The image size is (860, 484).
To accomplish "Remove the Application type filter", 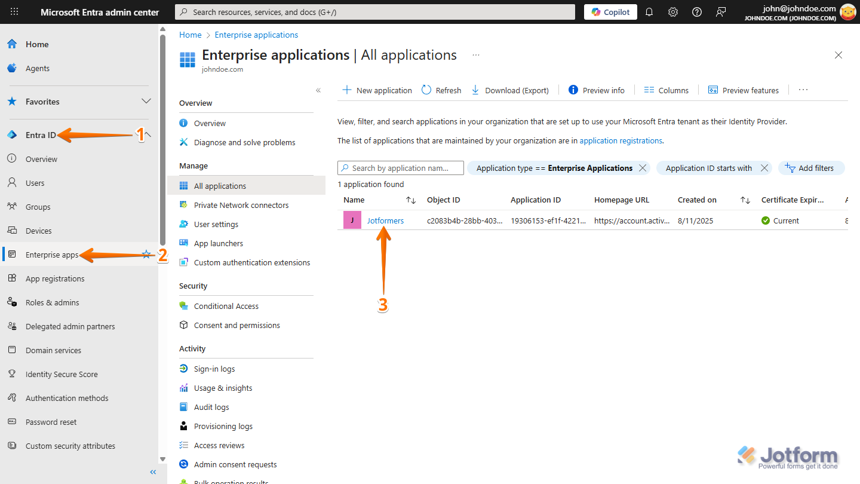I will [x=643, y=168].
